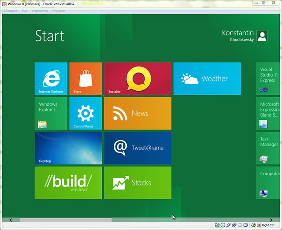The width and height of the screenshot is (282, 230).
Task: Switch to the Desktop tile
Action: tap(68, 148)
